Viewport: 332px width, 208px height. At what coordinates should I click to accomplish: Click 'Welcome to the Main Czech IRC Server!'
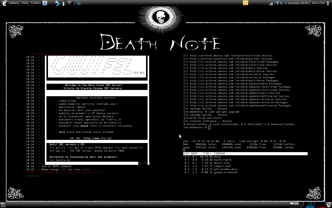(x=94, y=85)
